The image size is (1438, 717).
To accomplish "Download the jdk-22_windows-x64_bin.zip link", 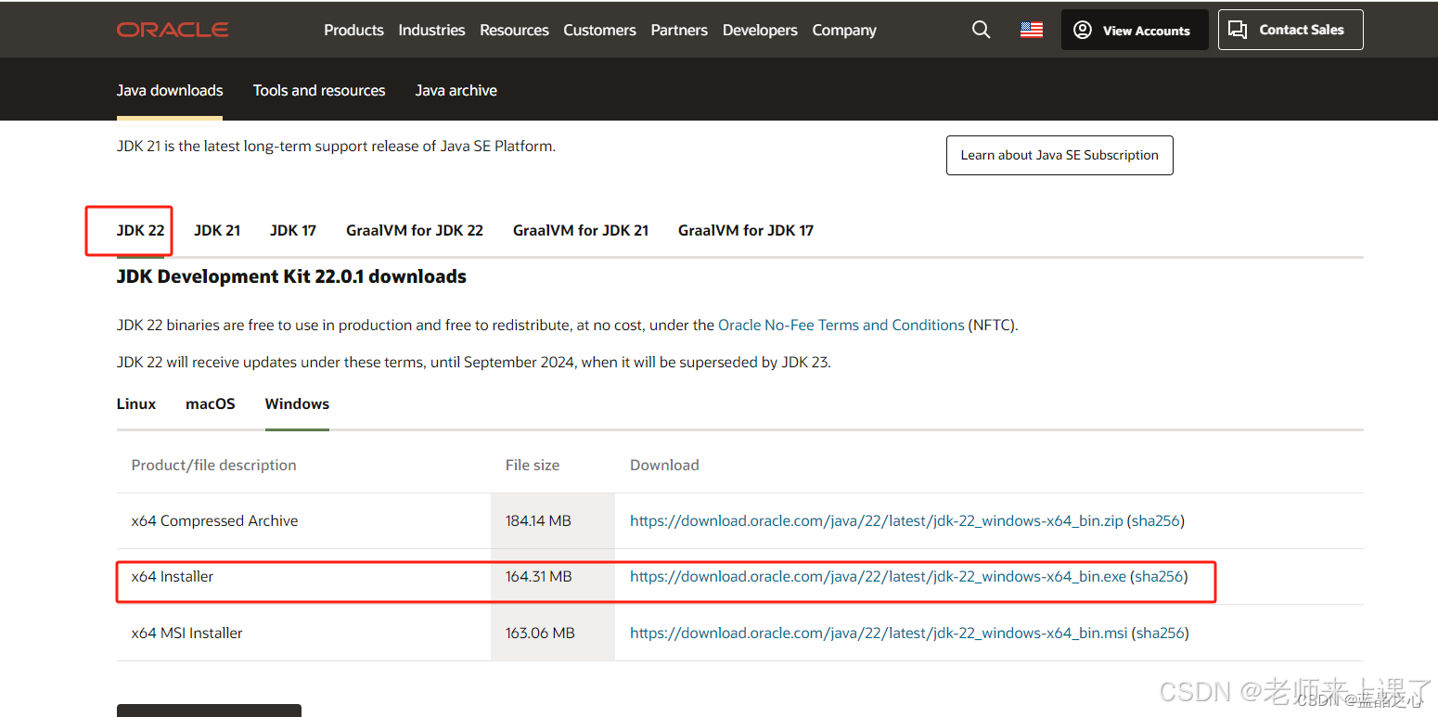I will click(x=877, y=520).
